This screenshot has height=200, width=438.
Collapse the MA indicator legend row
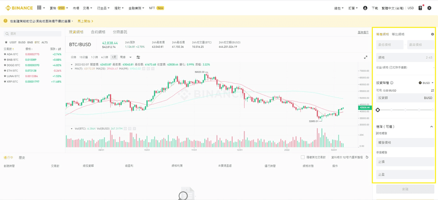(72, 69)
